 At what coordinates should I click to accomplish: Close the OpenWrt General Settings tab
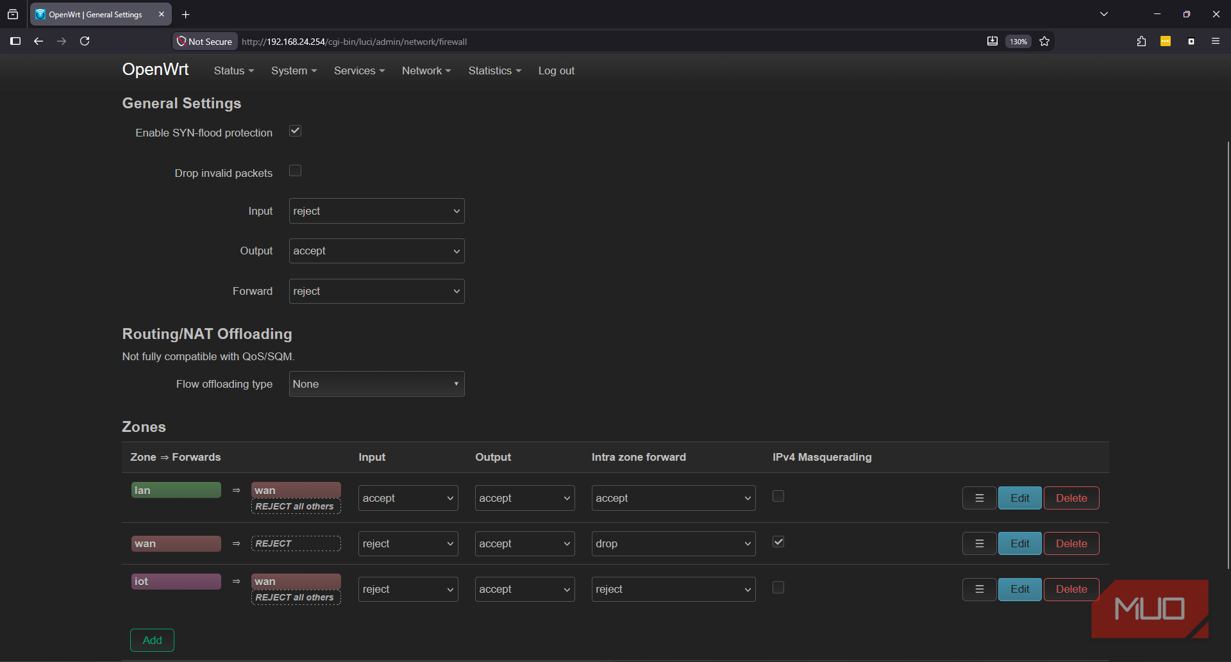click(x=162, y=14)
